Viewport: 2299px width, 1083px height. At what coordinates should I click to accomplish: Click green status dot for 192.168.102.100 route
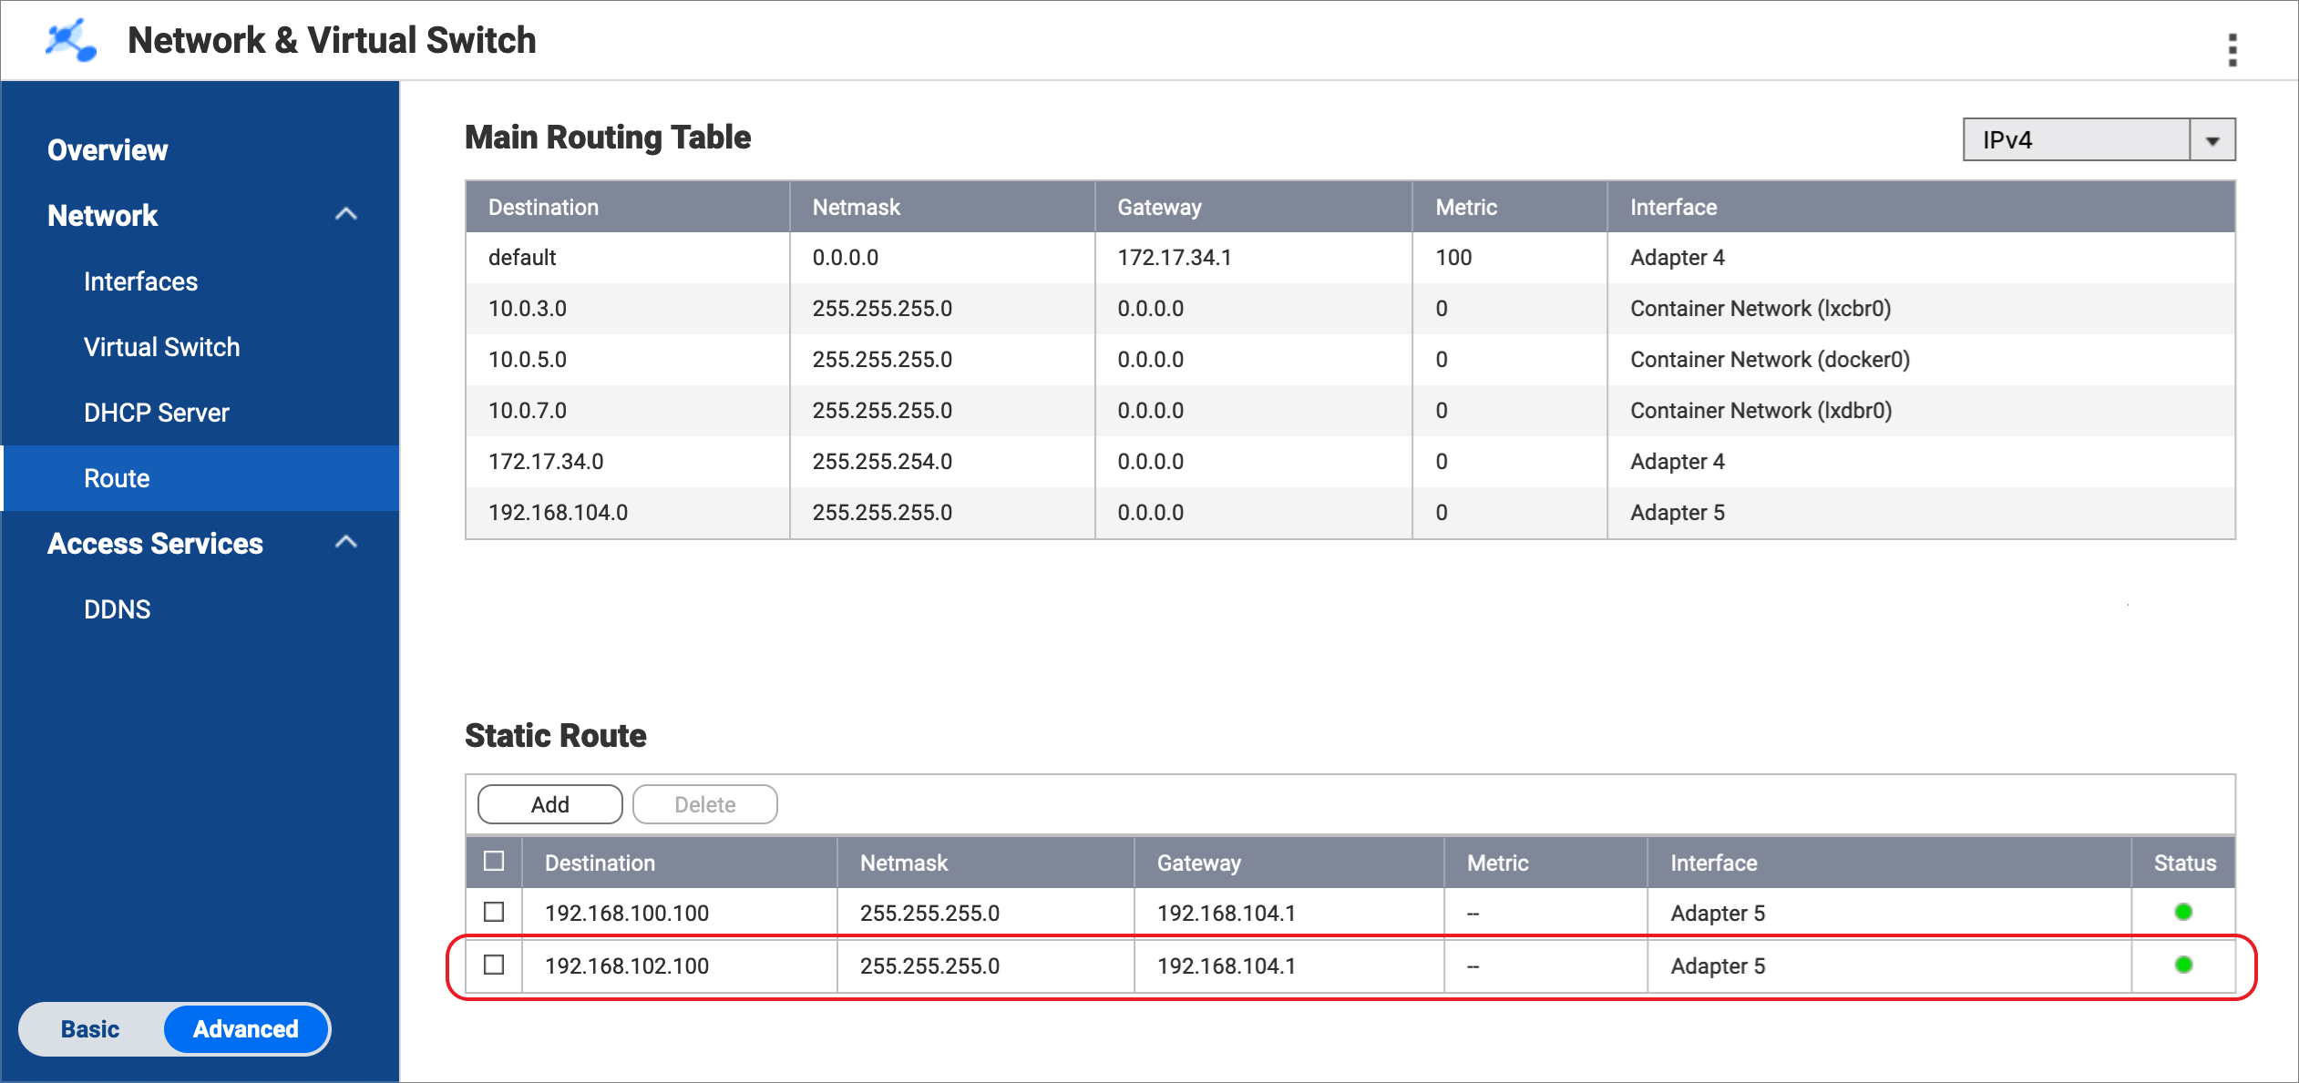[2182, 965]
